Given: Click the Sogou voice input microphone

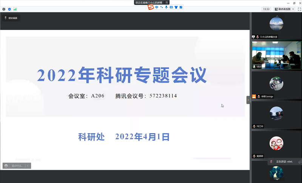Looking at the screenshot, I should point(166,7).
